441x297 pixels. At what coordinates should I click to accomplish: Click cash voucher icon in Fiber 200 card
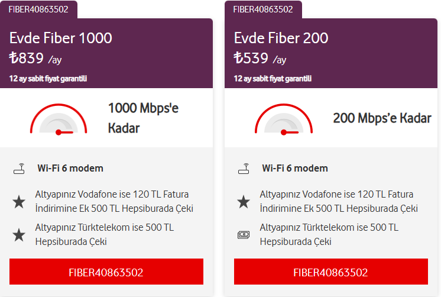click(x=244, y=235)
